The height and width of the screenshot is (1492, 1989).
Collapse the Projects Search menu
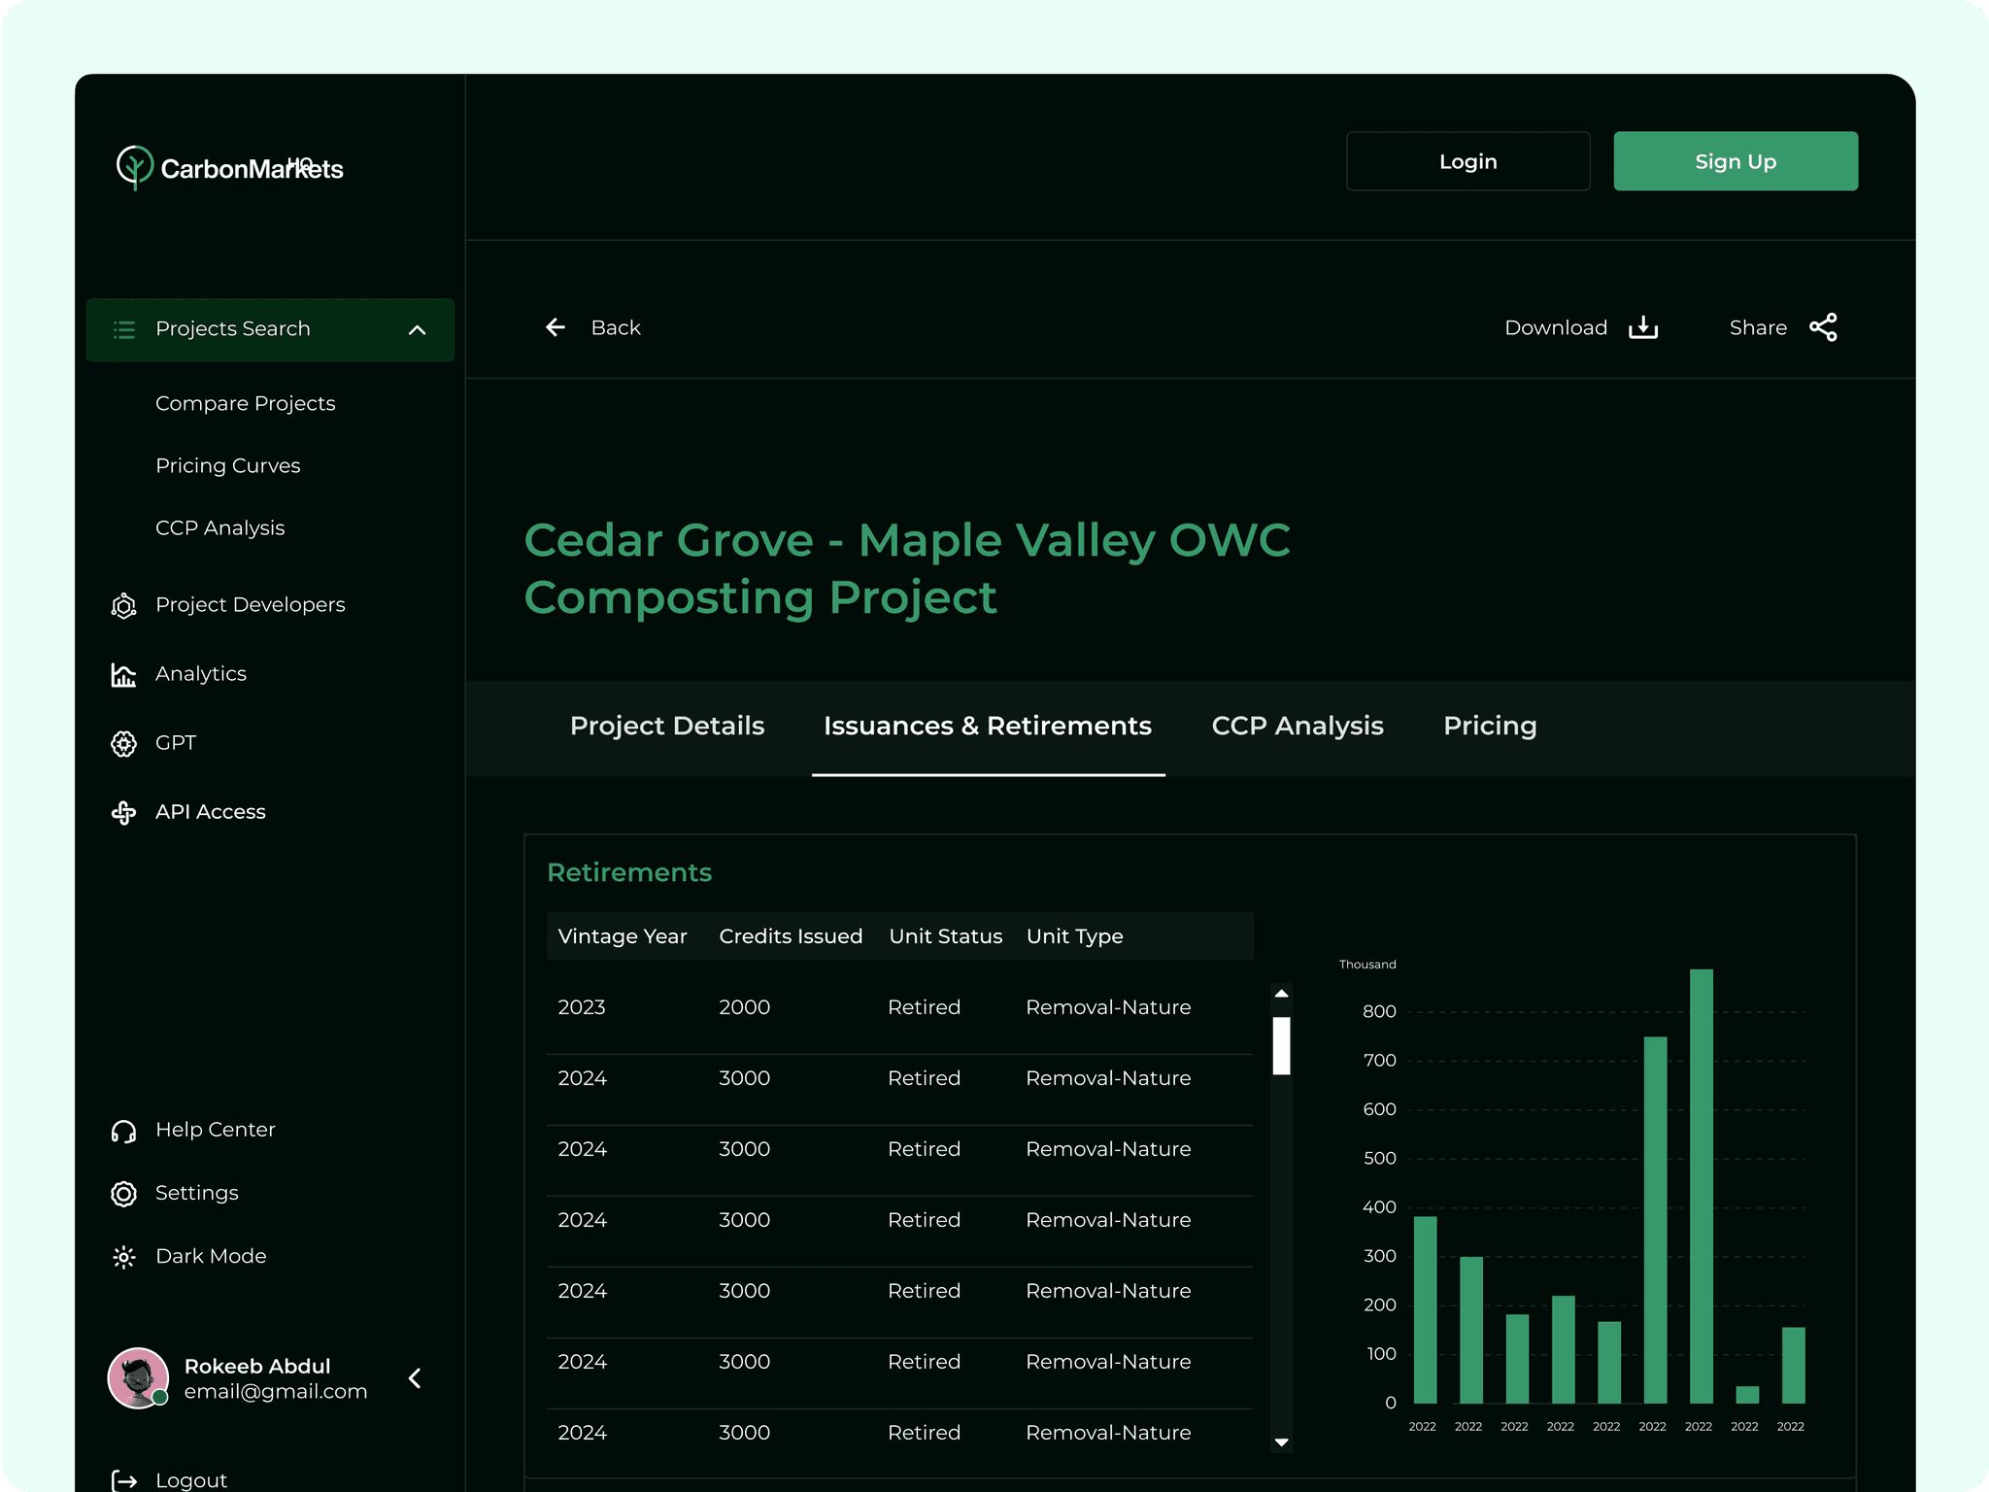417,330
